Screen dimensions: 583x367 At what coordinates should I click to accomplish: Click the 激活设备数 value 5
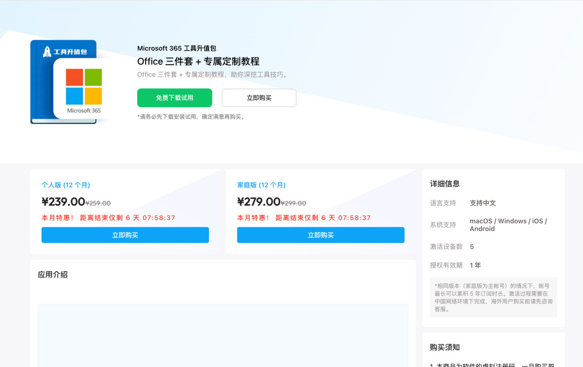click(472, 247)
